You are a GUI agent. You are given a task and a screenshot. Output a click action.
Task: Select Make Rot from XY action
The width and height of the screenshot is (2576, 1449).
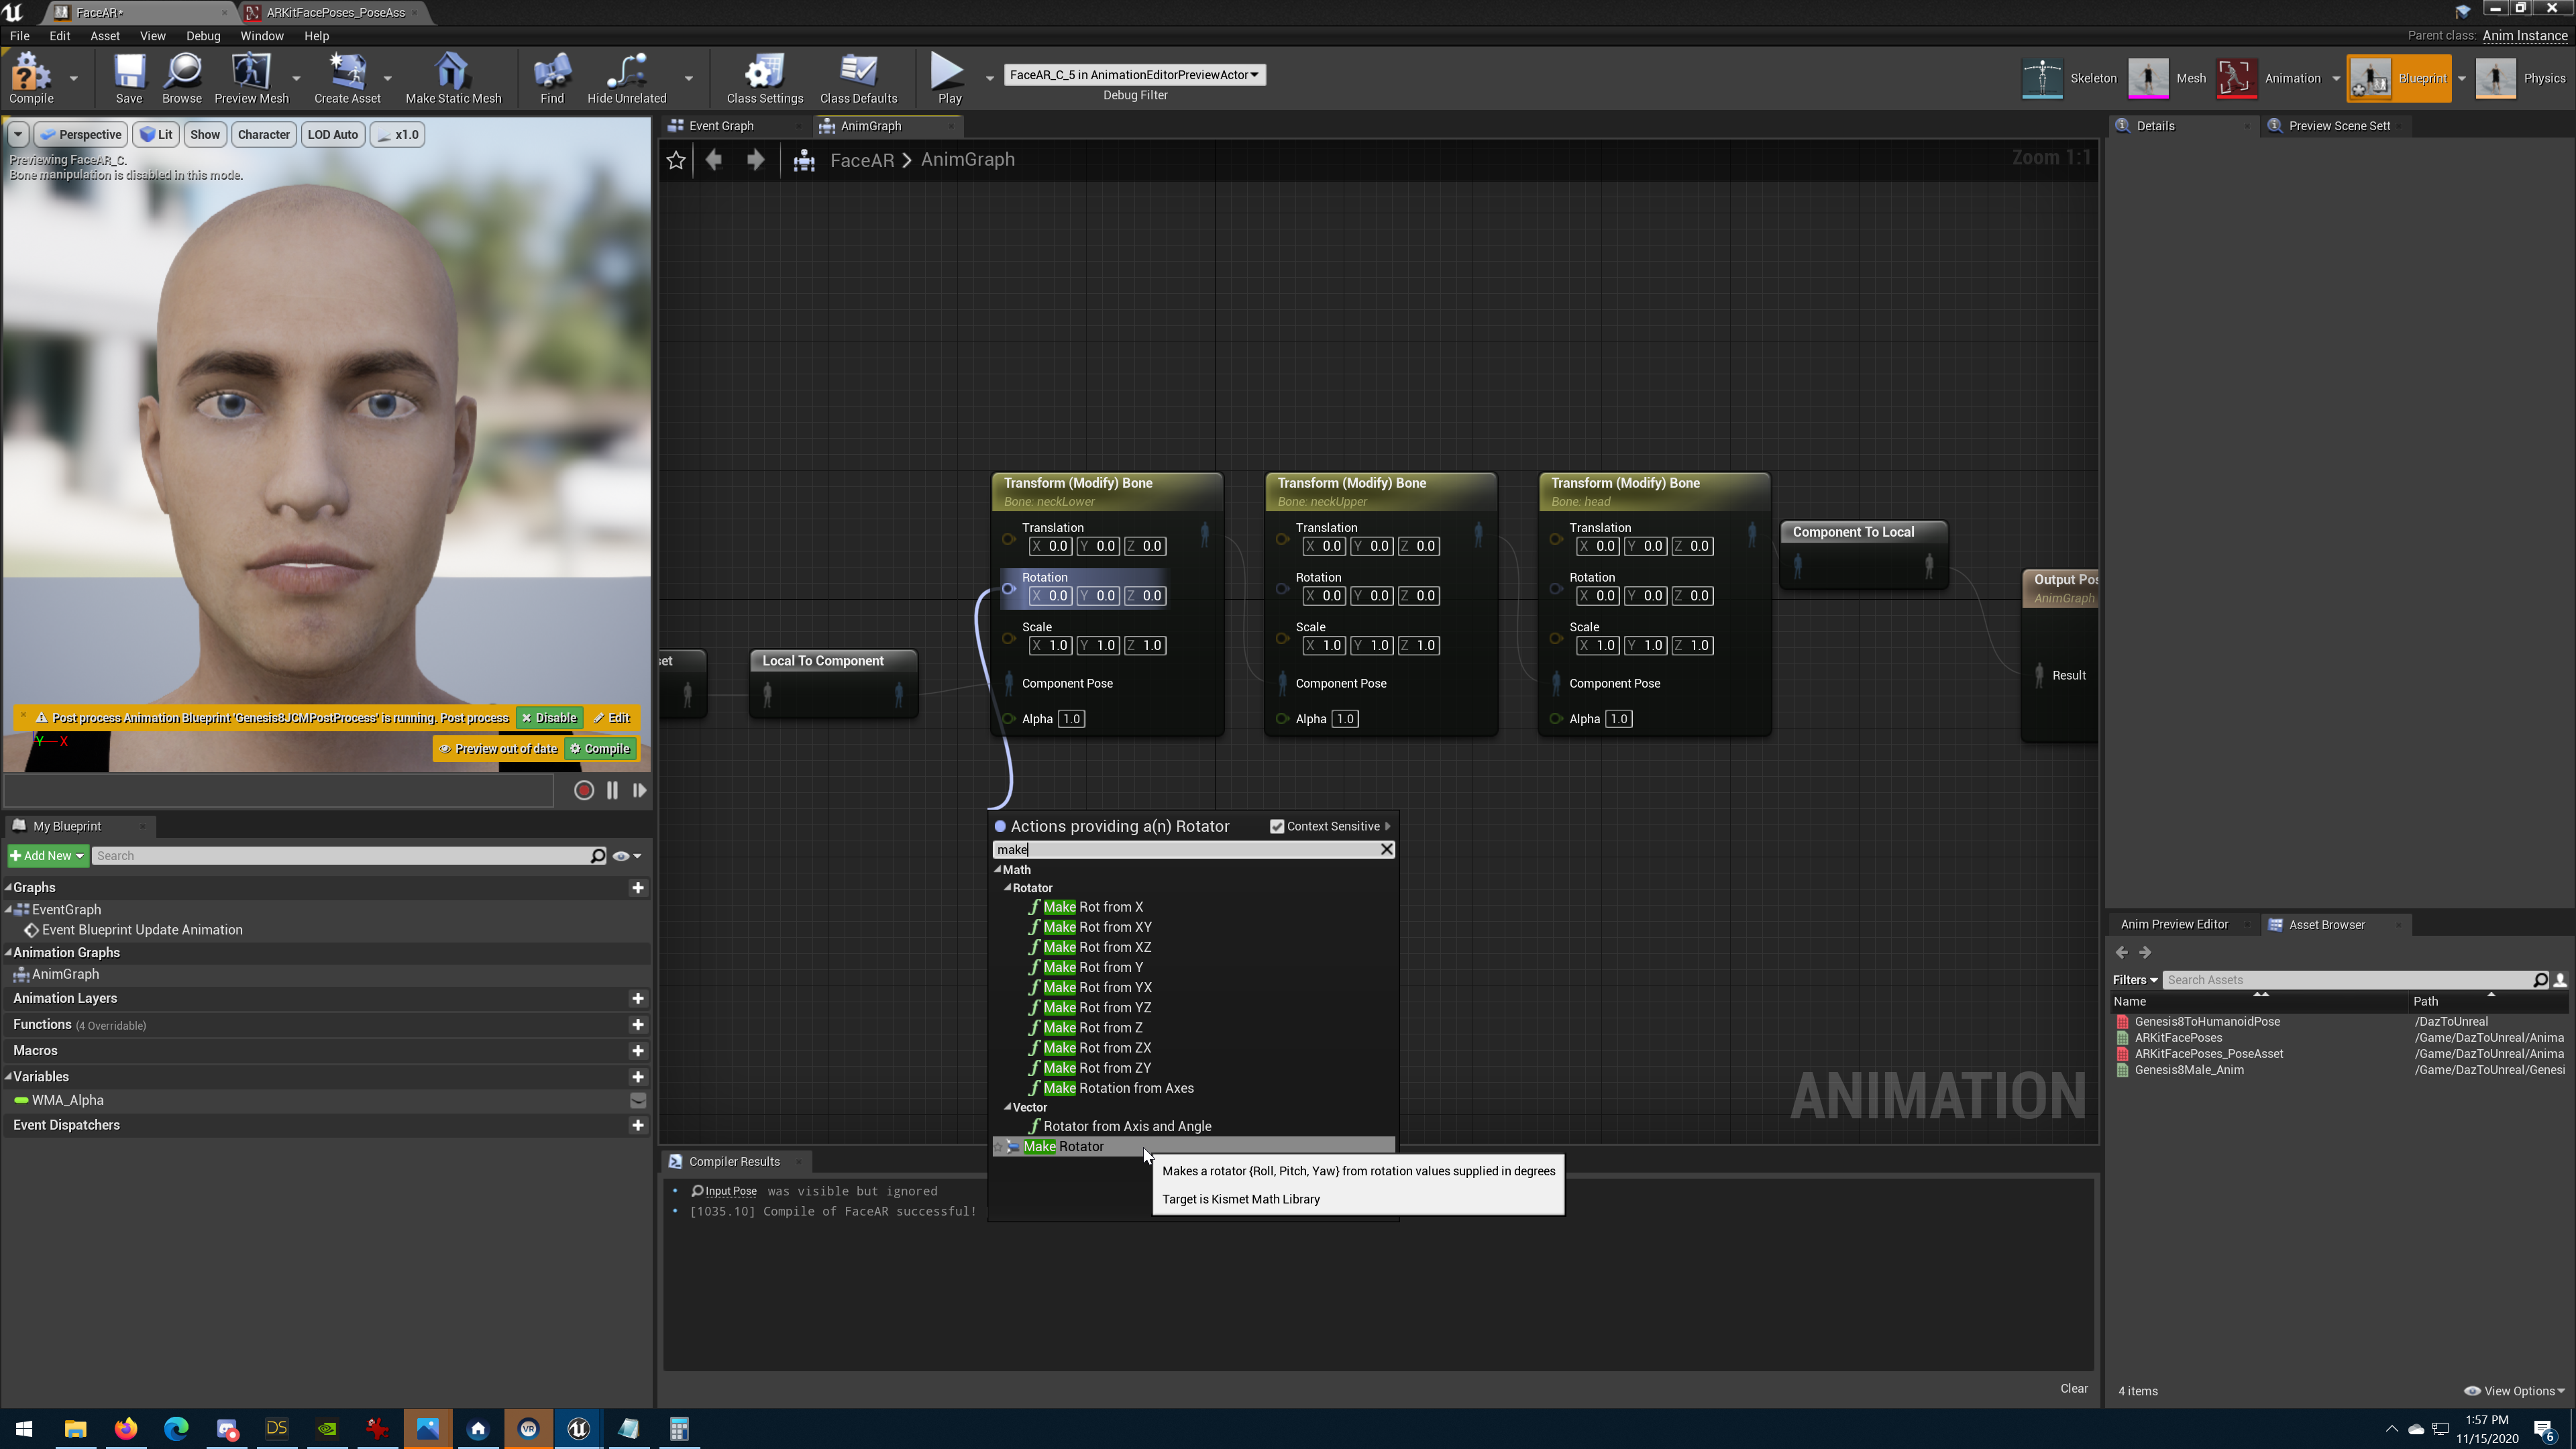click(1097, 927)
